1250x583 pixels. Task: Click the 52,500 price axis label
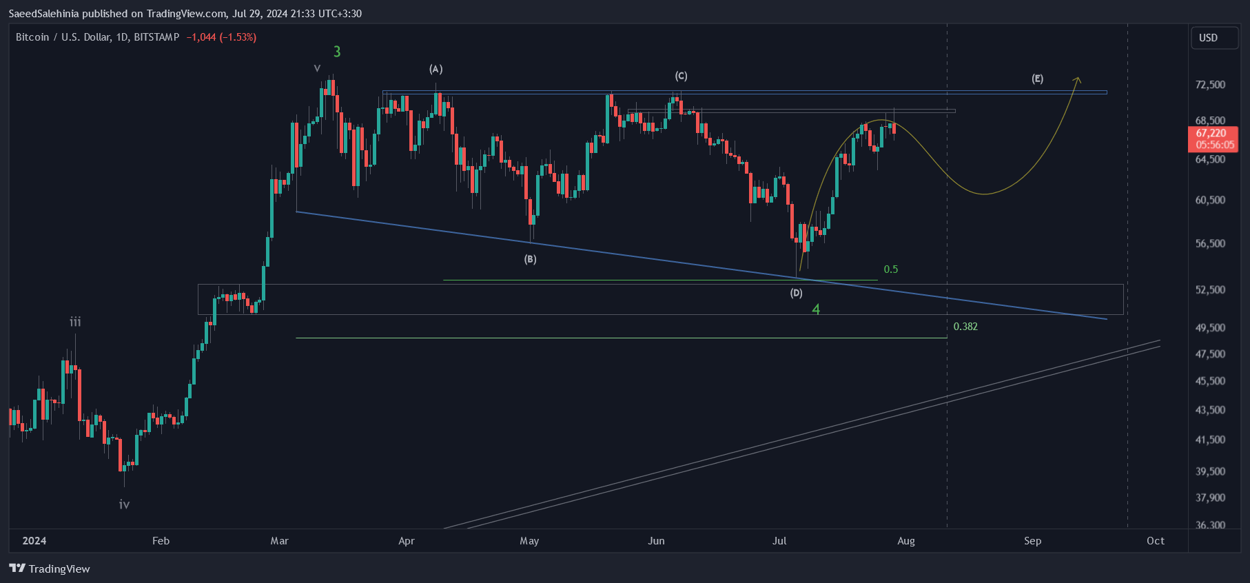tap(1211, 289)
